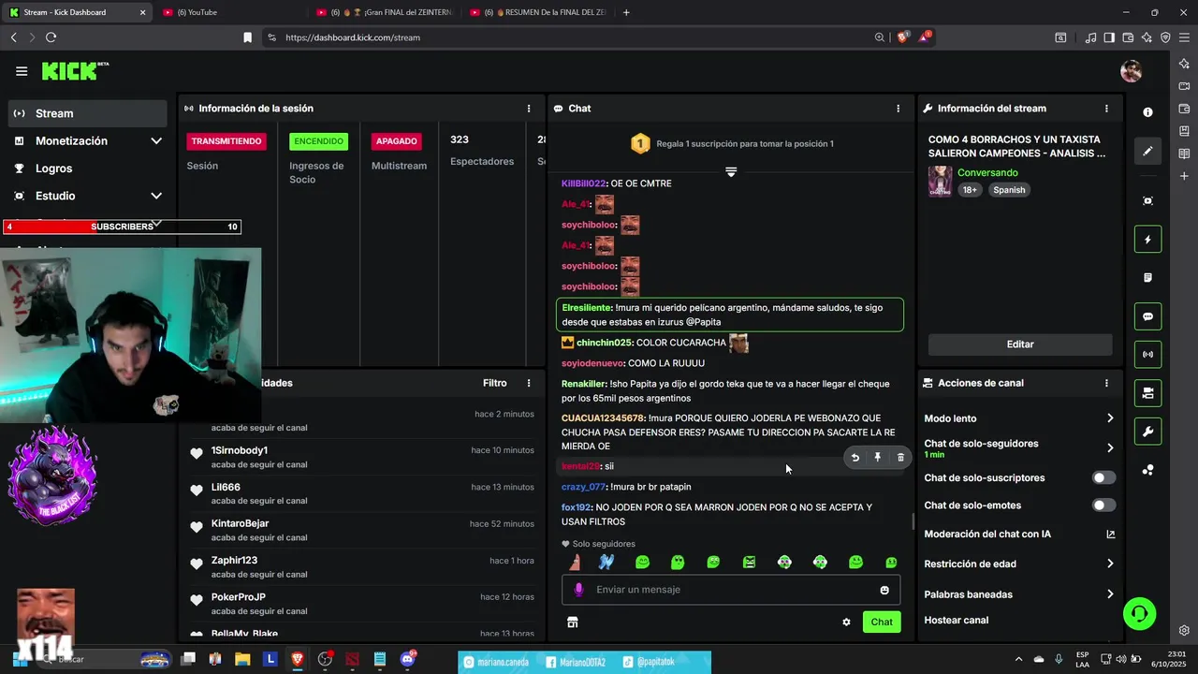Switch to RESUMEN De la FINAL tab
1198x674 pixels.
pos(538,12)
